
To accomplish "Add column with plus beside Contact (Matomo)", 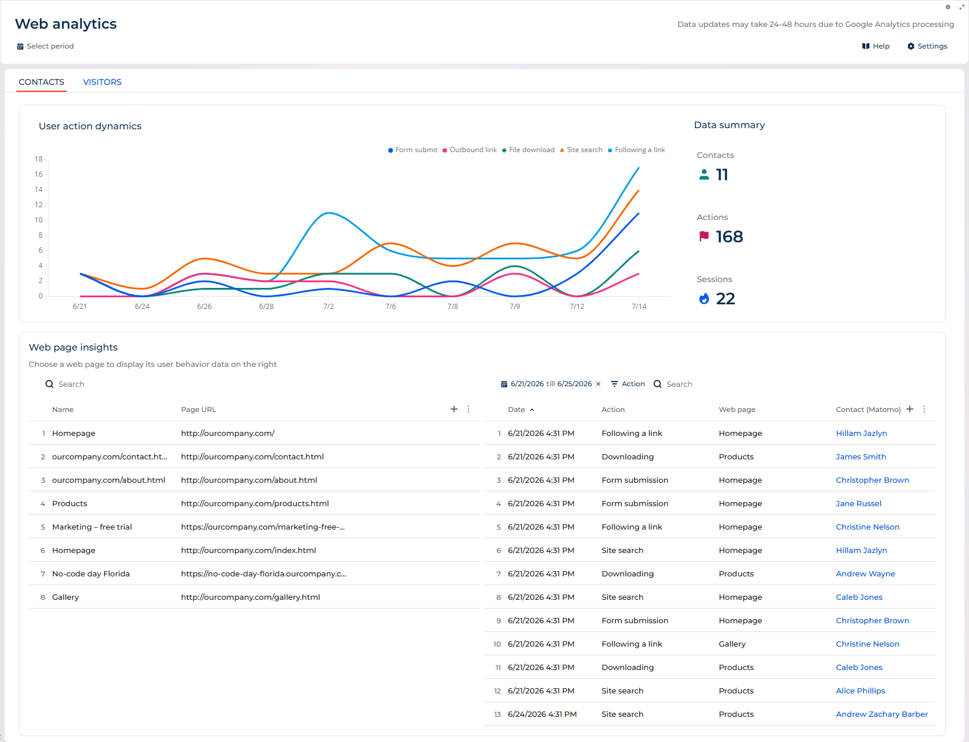I will 910,409.
